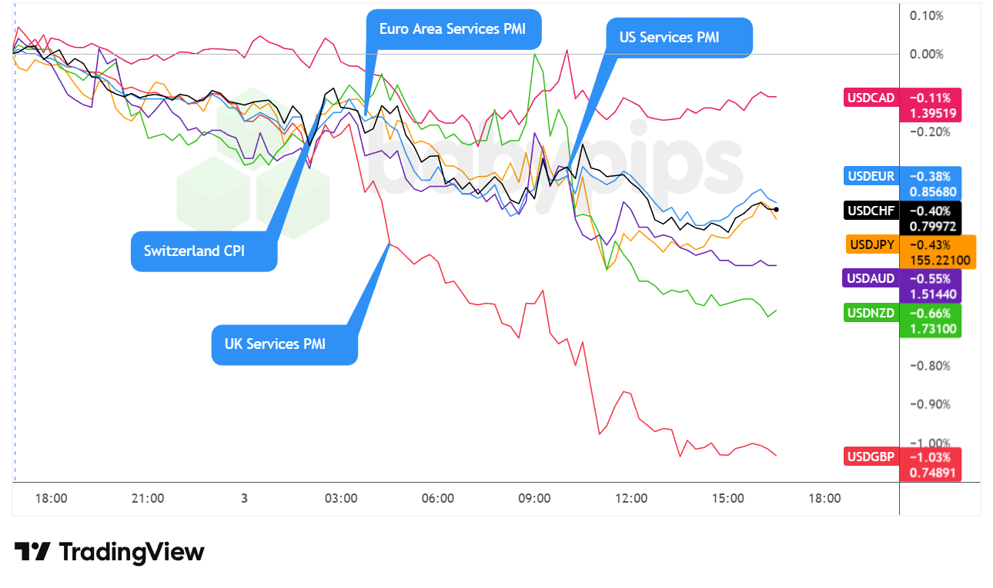This screenshot has width=993, height=588.
Task: Click the 12:00 time axis label
Action: [630, 498]
